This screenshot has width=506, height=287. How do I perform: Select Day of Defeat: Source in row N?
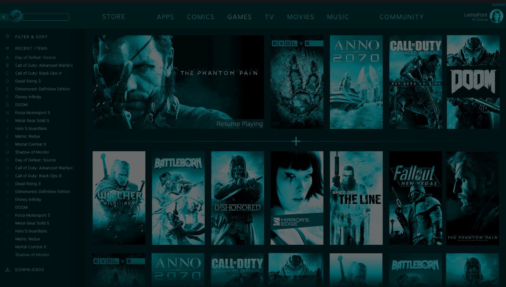pos(35,160)
